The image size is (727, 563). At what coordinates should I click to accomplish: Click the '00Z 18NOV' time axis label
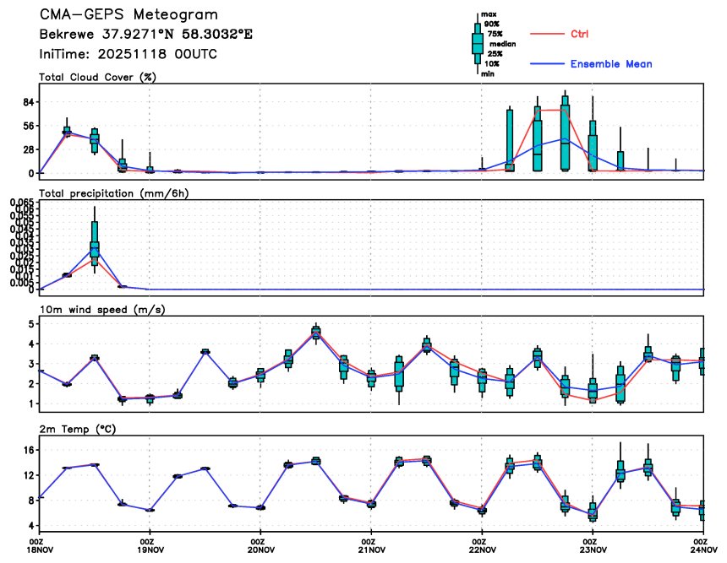click(x=39, y=546)
